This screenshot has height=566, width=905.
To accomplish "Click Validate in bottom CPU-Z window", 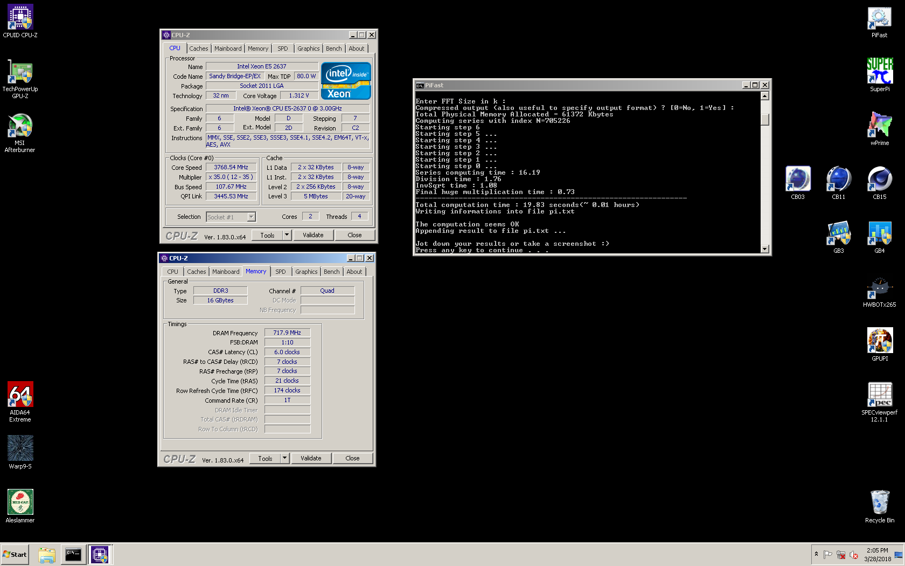I will [311, 459].
